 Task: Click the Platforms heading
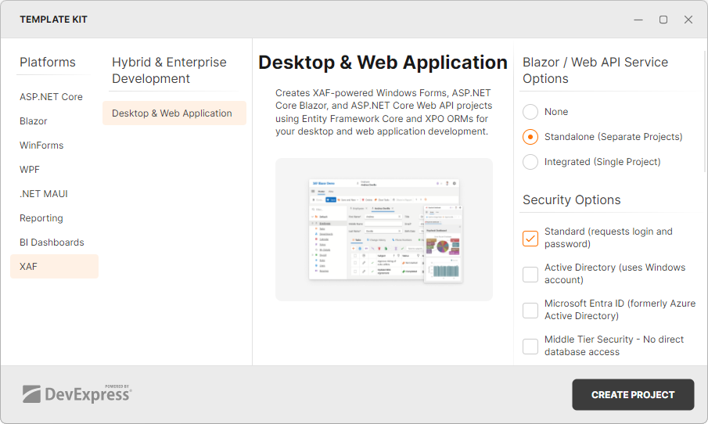tap(48, 63)
